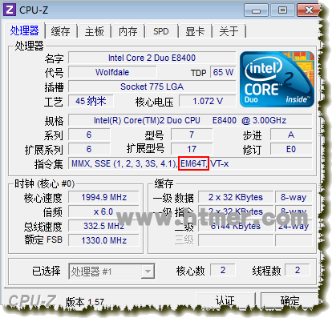
Task: Click the Wolfdale code name field
Action: (x=112, y=72)
